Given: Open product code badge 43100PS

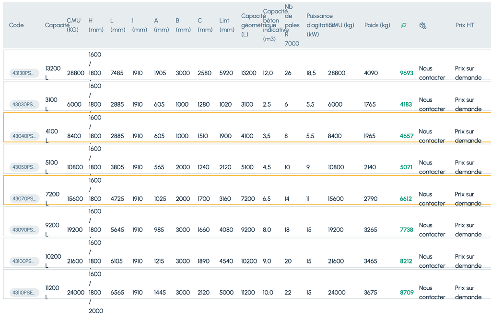Looking at the screenshot, I should coord(24,261).
